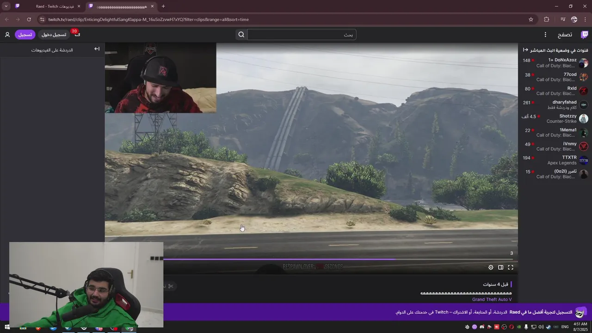Open Steam tray icon
The width and height of the screenshot is (592, 333).
[x=549, y=327]
